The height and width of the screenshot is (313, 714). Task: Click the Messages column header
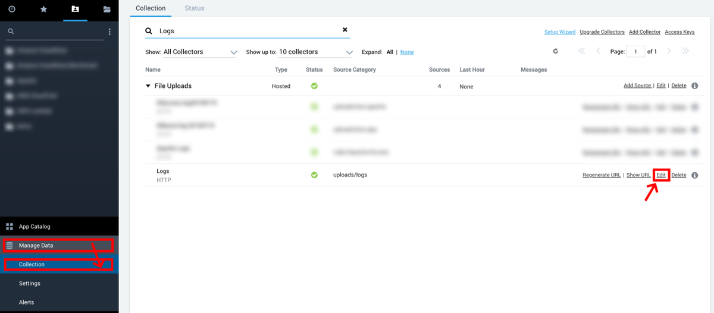click(x=534, y=69)
